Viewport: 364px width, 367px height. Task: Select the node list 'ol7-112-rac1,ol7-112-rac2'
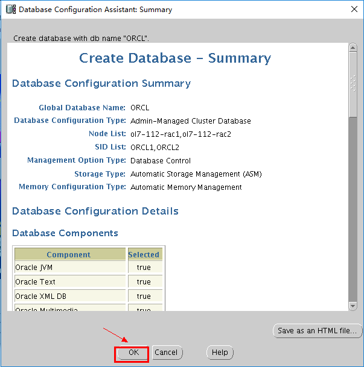[x=180, y=134]
